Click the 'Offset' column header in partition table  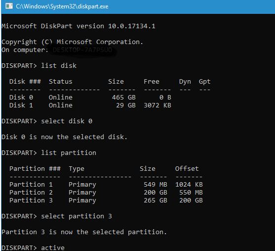[187, 168]
